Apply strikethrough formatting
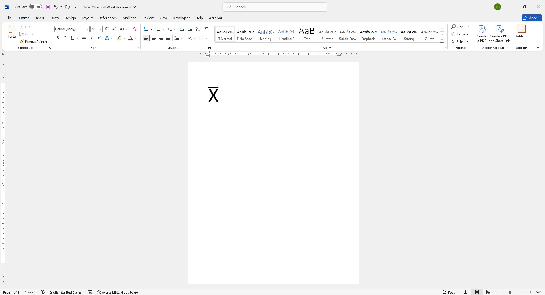 click(84, 38)
